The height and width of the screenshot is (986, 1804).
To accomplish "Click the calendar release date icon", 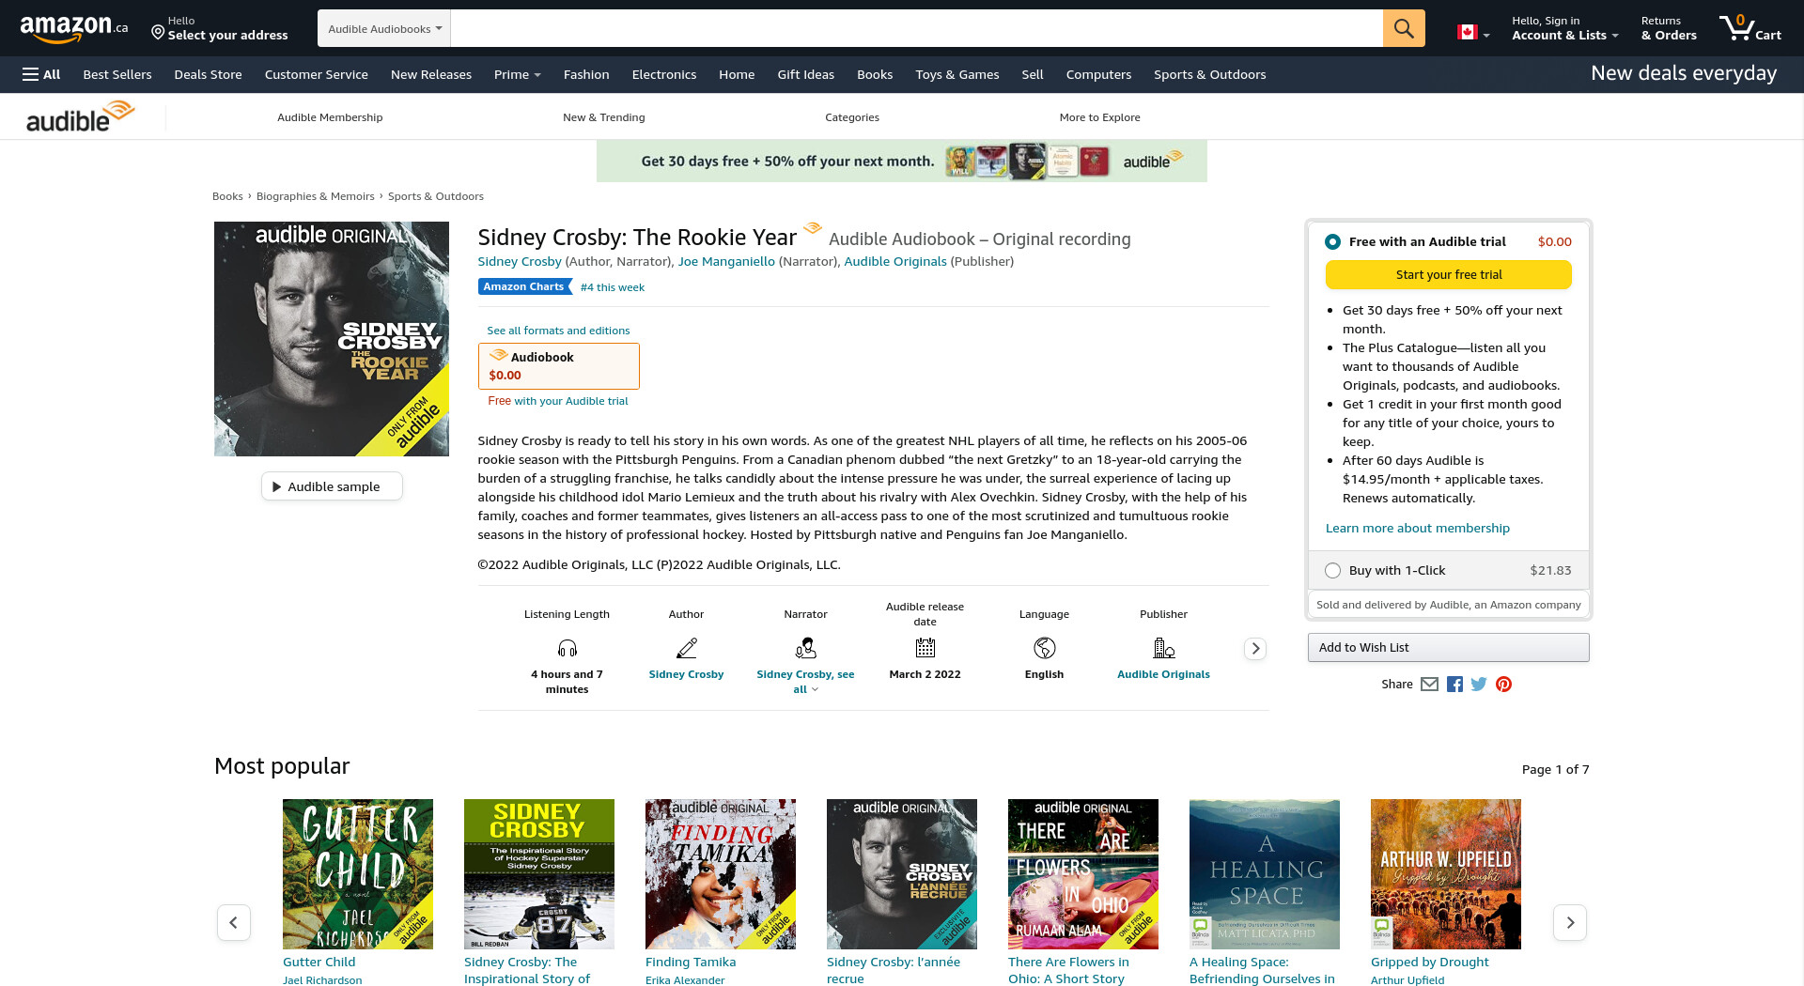I will [x=925, y=648].
